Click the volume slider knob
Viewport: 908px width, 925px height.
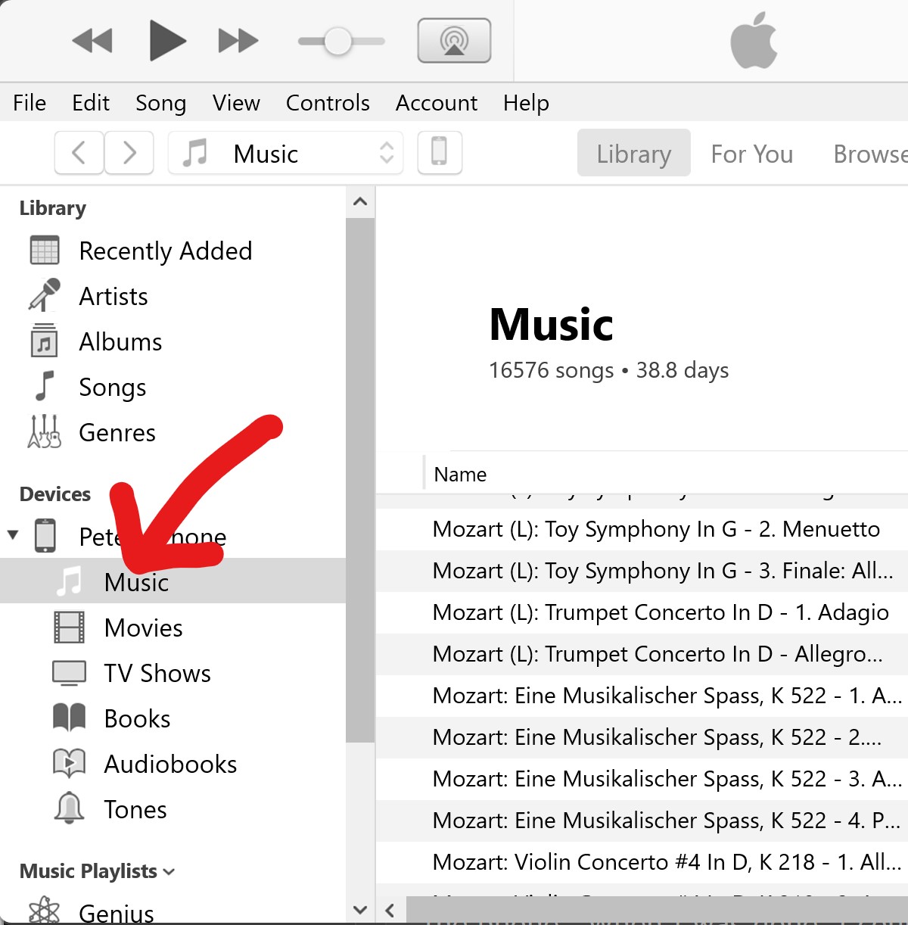[337, 41]
